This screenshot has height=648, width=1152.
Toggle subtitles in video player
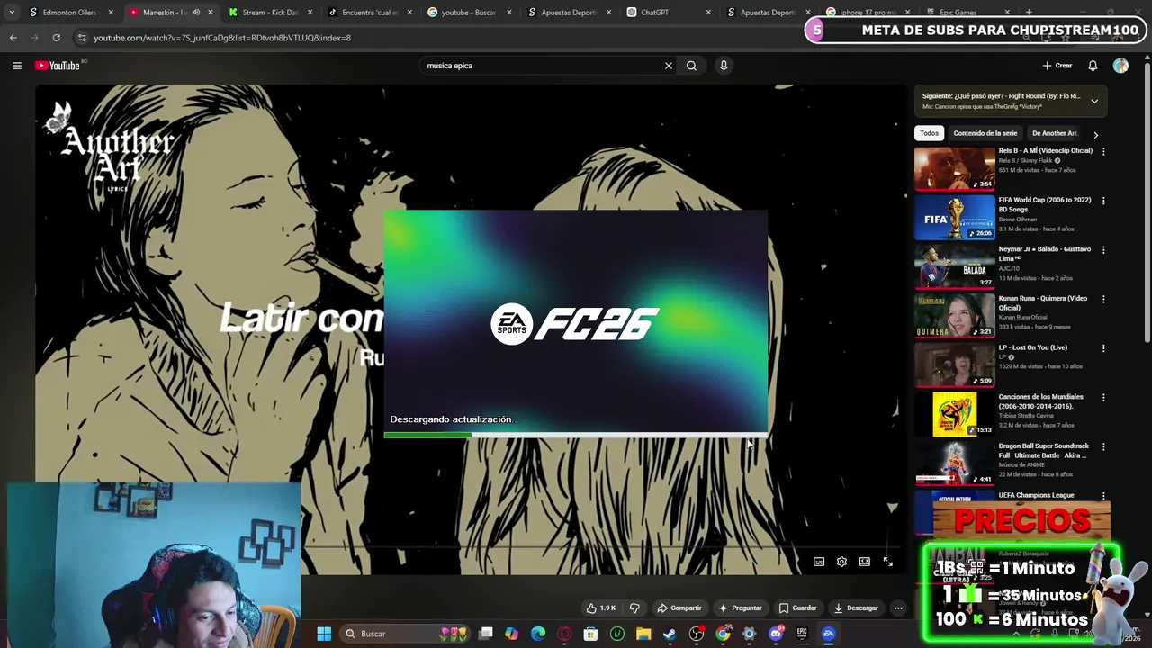(819, 562)
